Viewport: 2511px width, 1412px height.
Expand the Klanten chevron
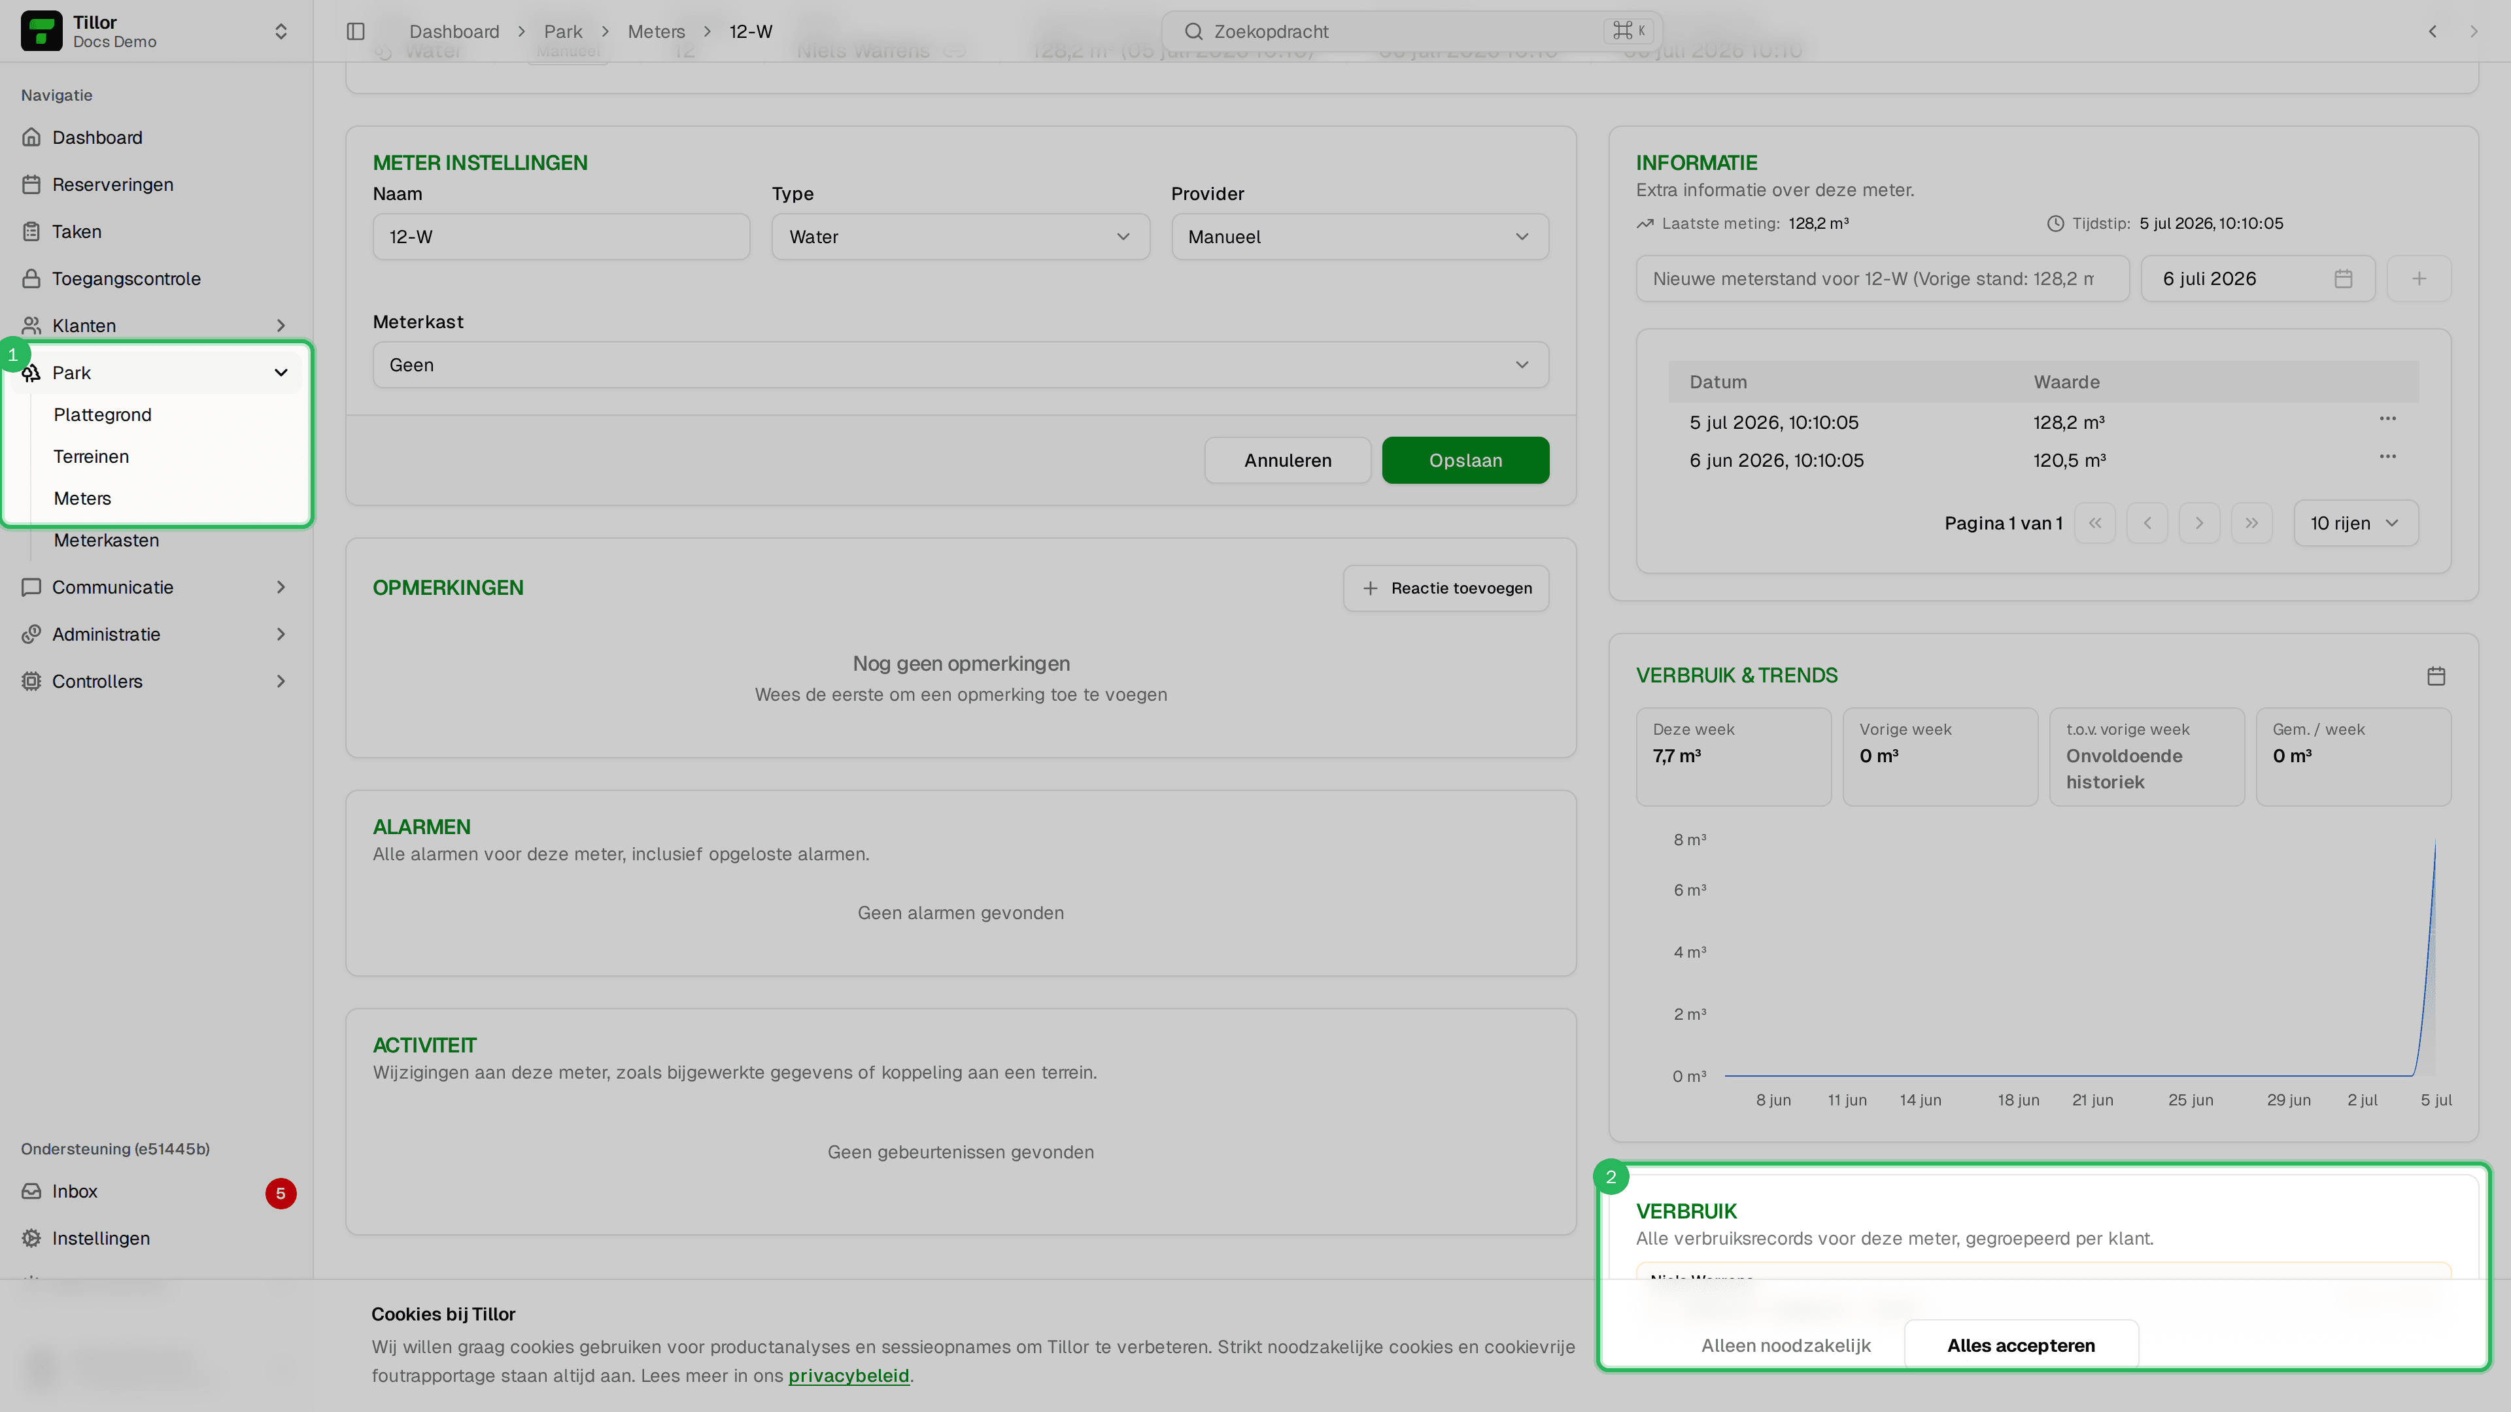coord(281,326)
